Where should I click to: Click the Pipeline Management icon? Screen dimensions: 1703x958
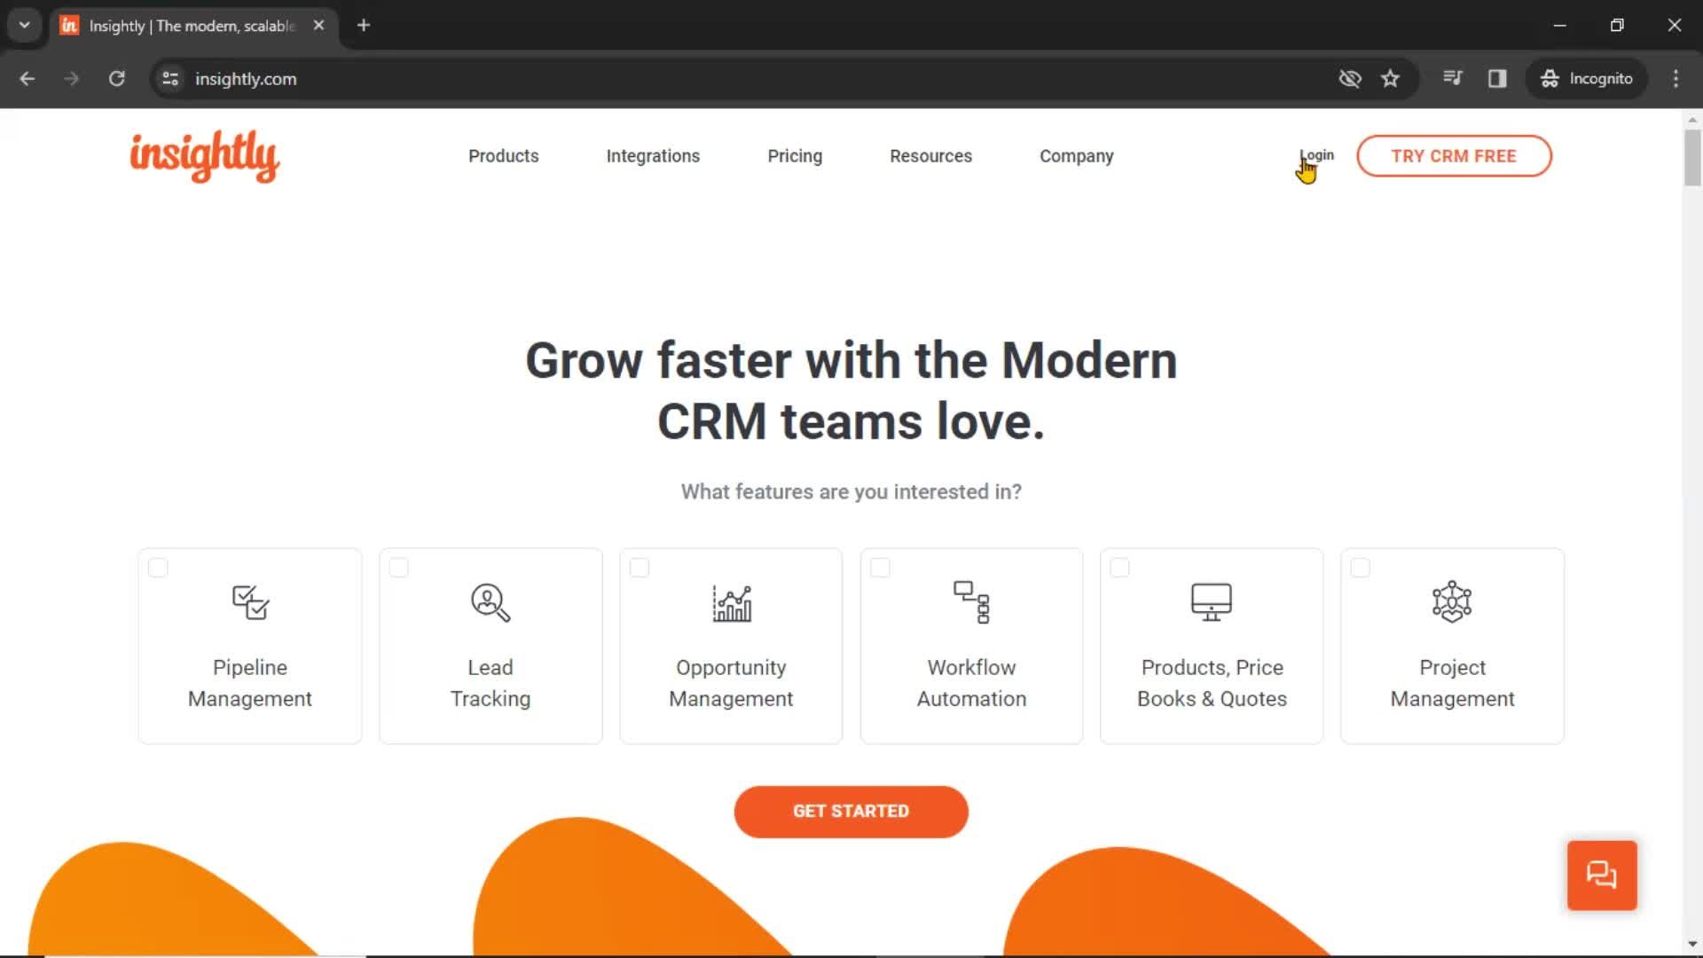pyautogui.click(x=249, y=601)
